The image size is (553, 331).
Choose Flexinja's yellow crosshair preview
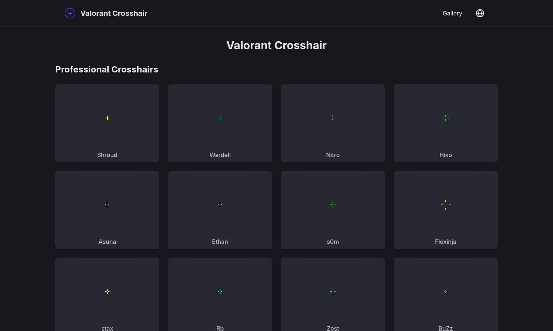(x=446, y=205)
